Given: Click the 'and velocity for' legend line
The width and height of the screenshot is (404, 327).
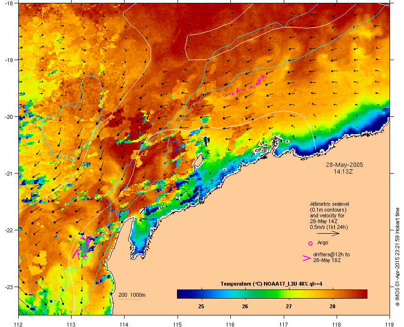Looking at the screenshot, I should [x=327, y=215].
